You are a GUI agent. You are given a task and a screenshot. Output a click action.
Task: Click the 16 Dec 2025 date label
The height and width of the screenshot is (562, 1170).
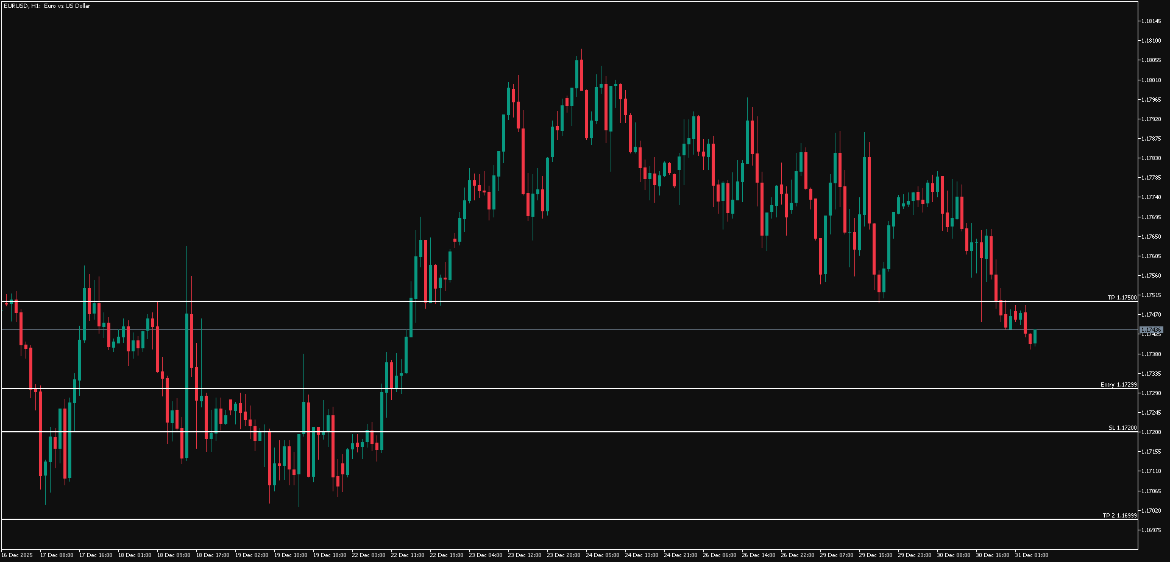(x=17, y=555)
